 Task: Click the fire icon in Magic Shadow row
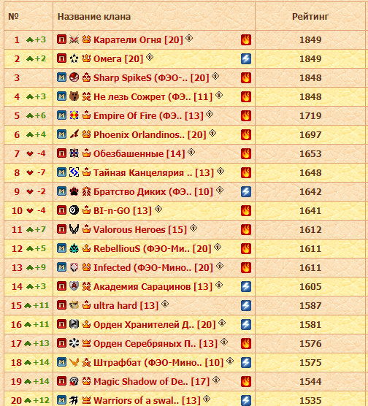[x=246, y=381]
